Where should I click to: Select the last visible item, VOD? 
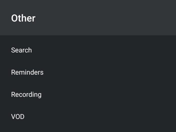[x=18, y=117]
